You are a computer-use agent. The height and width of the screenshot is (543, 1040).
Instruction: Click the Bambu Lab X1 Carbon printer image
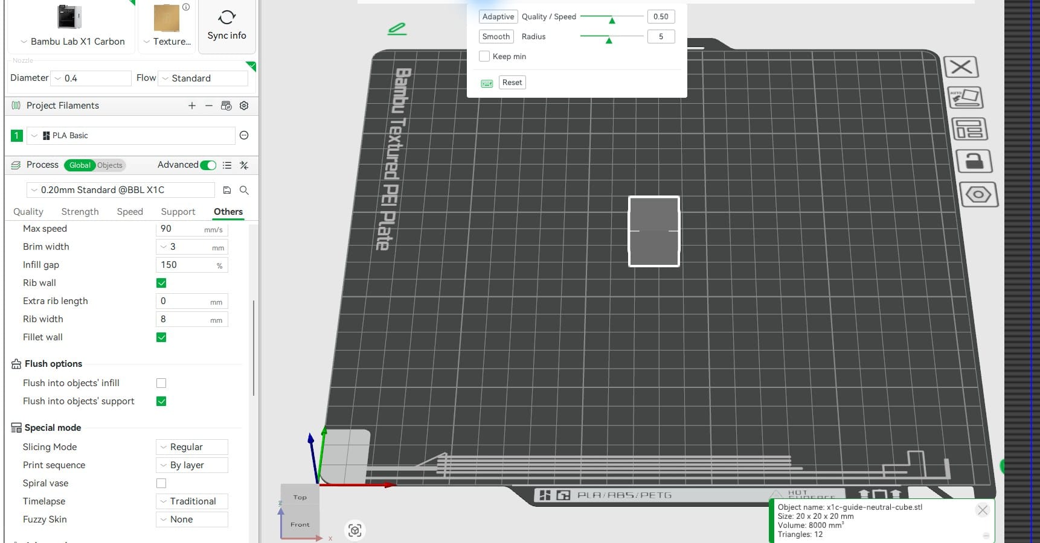tap(69, 16)
